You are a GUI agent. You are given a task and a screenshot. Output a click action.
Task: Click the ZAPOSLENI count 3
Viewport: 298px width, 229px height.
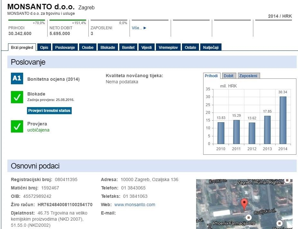point(92,33)
